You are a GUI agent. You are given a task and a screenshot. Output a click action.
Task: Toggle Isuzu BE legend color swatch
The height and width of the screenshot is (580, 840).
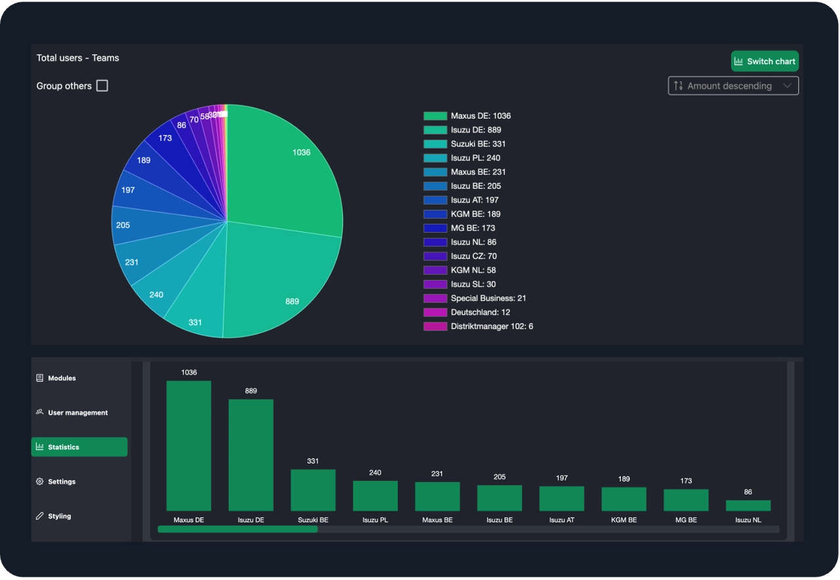pyautogui.click(x=435, y=186)
